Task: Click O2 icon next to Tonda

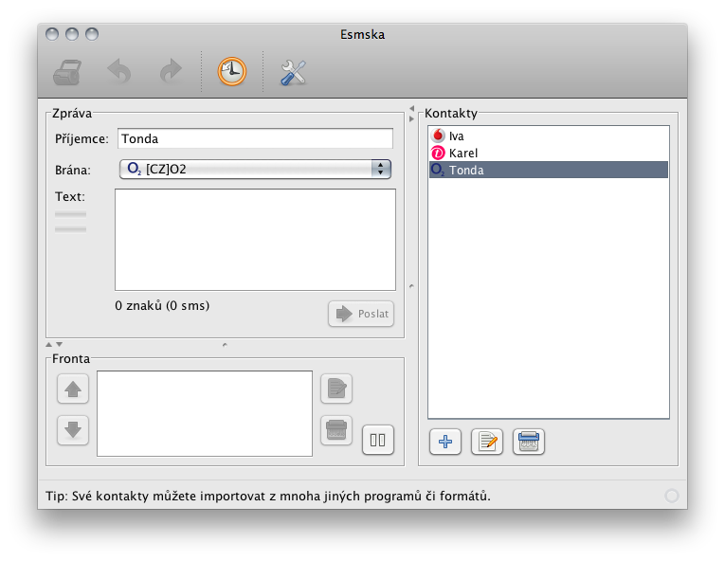Action: click(438, 170)
